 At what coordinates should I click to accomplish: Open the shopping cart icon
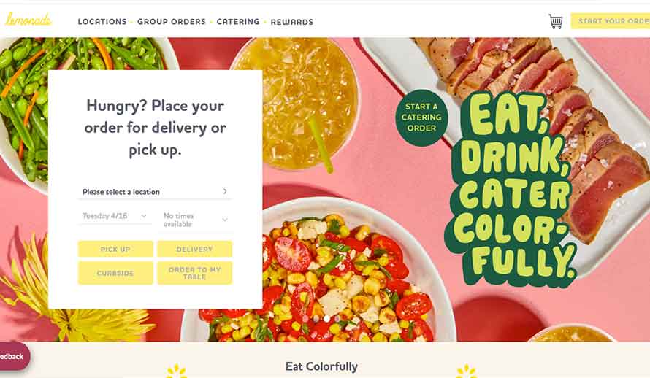pyautogui.click(x=556, y=21)
